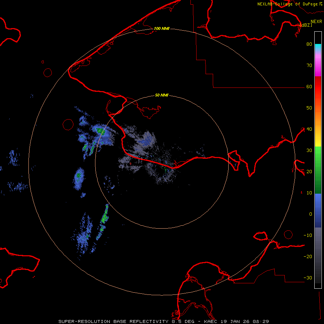This screenshot has height=324, width=324.
Task: Click the 30 value on color scale
Action: 309,150
